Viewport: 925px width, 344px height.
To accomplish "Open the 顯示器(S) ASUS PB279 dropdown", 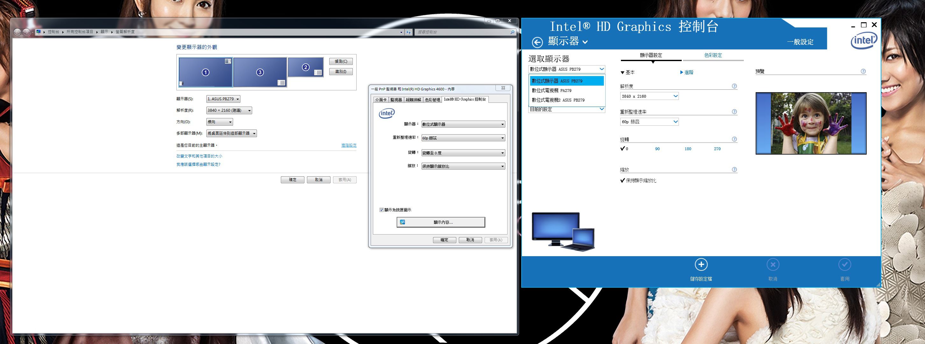I will tap(223, 99).
